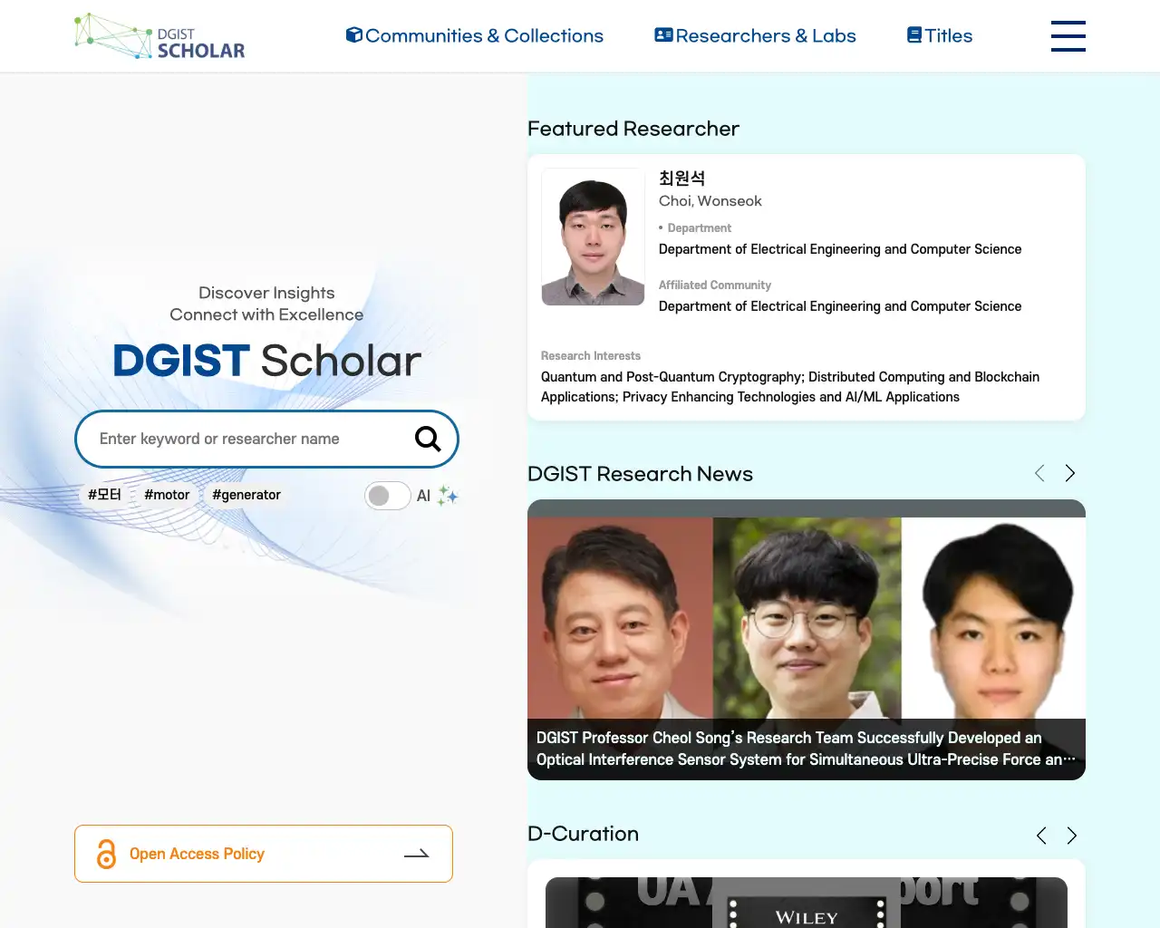Open the Open Access Policy page
The width and height of the screenshot is (1160, 928).
263,853
